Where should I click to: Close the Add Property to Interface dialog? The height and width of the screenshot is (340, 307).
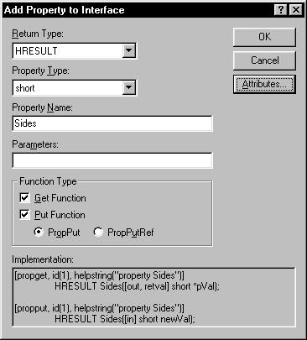coord(295,10)
